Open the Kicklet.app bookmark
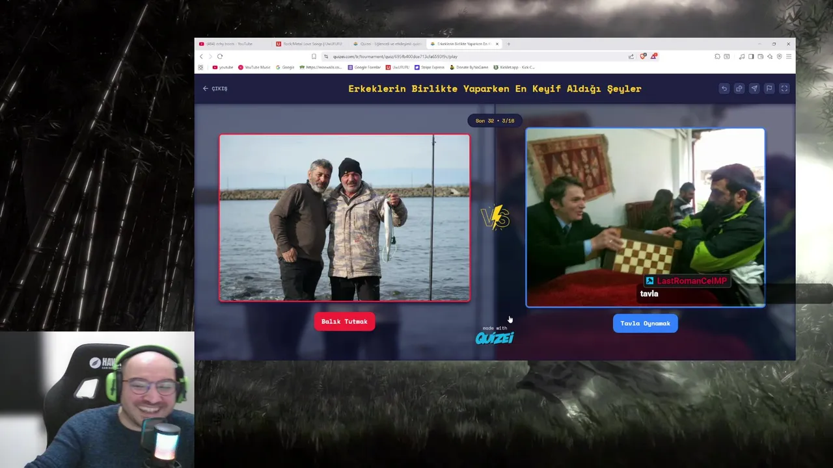 [514, 67]
